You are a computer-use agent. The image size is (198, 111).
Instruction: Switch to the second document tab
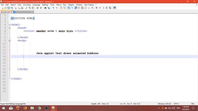pos(23,12)
